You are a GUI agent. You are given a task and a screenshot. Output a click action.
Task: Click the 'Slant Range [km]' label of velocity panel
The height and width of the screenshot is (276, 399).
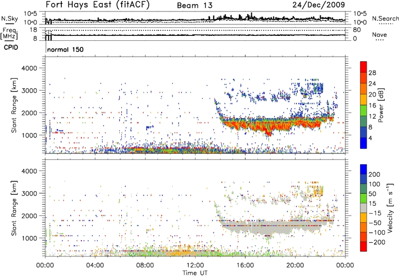pos(14,208)
